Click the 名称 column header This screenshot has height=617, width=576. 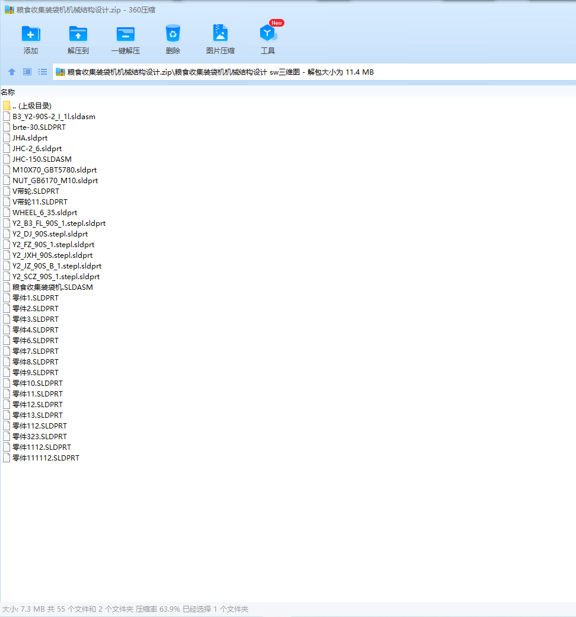tap(8, 92)
